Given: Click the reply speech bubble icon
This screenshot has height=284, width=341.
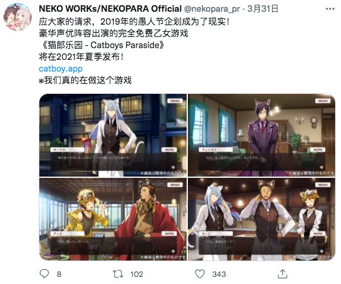Looking at the screenshot, I should pyautogui.click(x=45, y=273).
